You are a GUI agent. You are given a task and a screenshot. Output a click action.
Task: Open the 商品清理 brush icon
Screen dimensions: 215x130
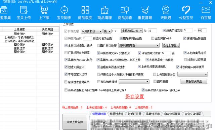tap(104, 13)
